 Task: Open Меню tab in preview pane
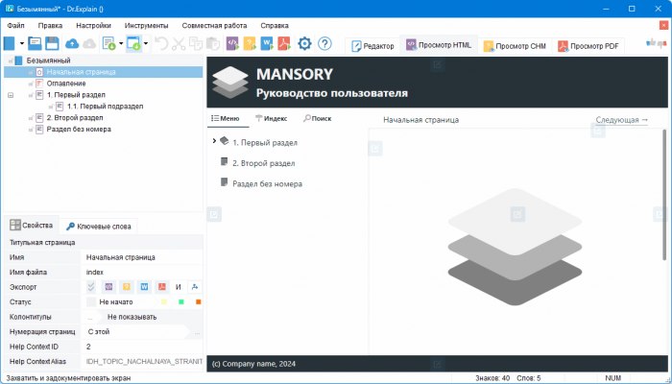[x=226, y=119]
